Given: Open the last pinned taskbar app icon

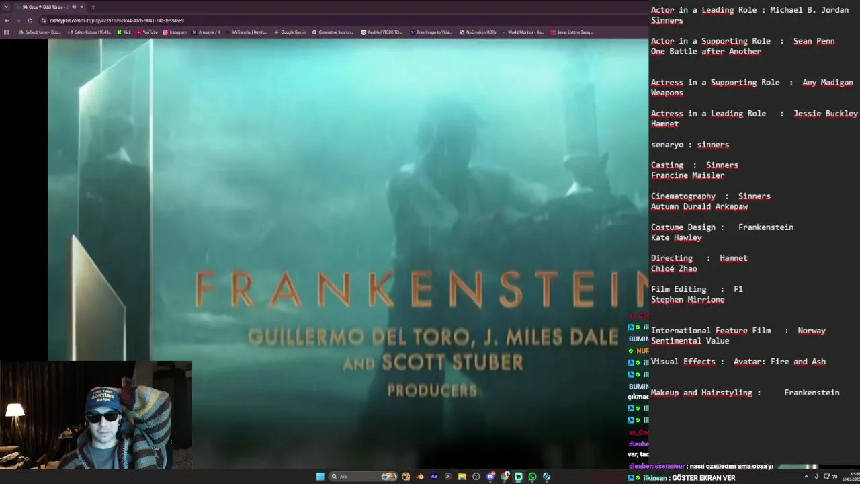Looking at the screenshot, I should [546, 477].
